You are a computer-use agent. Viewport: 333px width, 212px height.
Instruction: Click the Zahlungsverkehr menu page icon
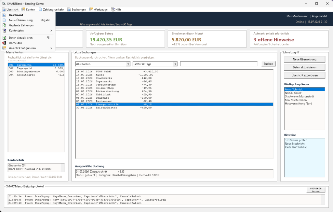pyautogui.click(x=40, y=9)
